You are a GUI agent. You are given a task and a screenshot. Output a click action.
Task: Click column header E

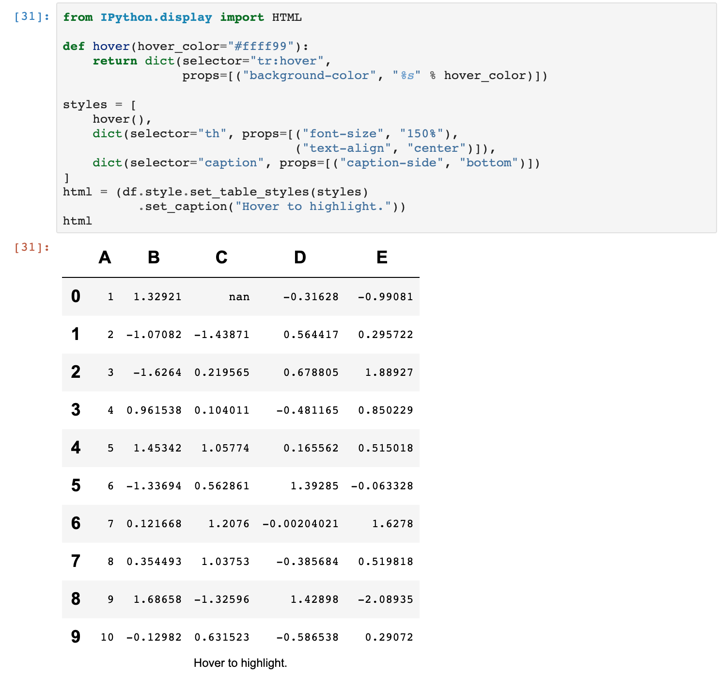tap(382, 258)
